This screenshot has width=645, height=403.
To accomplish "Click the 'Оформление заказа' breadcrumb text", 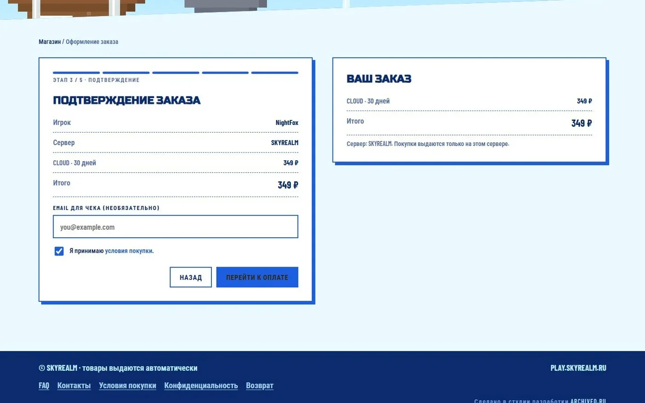I will click(92, 41).
